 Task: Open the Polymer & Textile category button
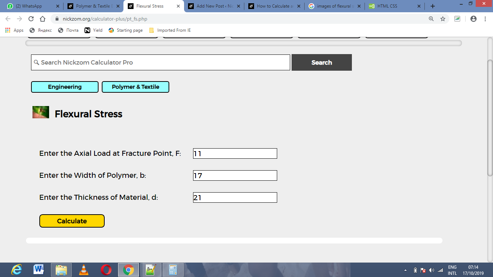pyautogui.click(x=135, y=87)
